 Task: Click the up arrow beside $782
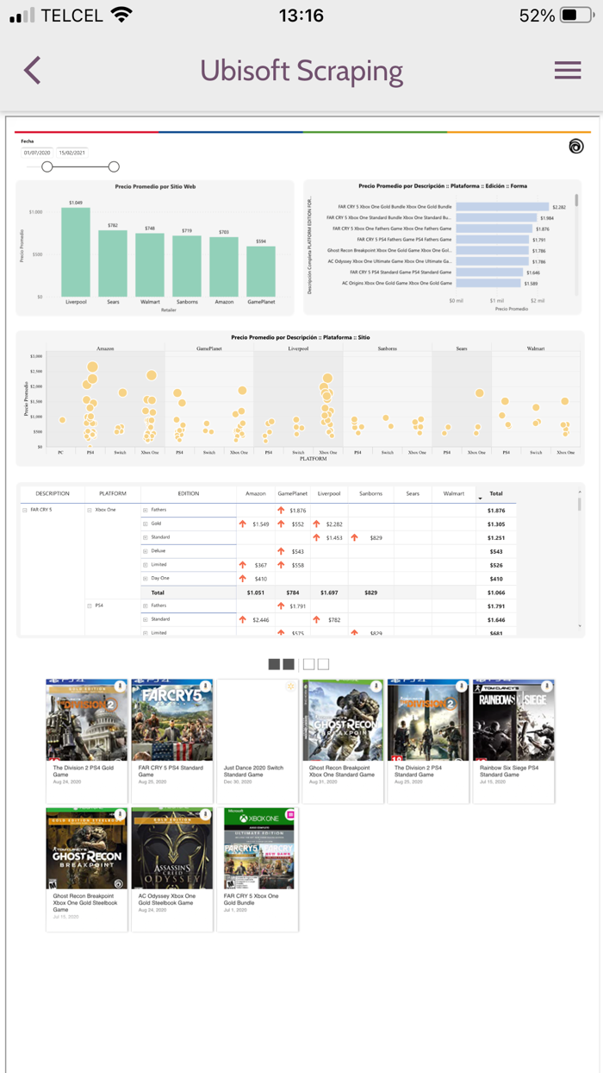pos(317,620)
